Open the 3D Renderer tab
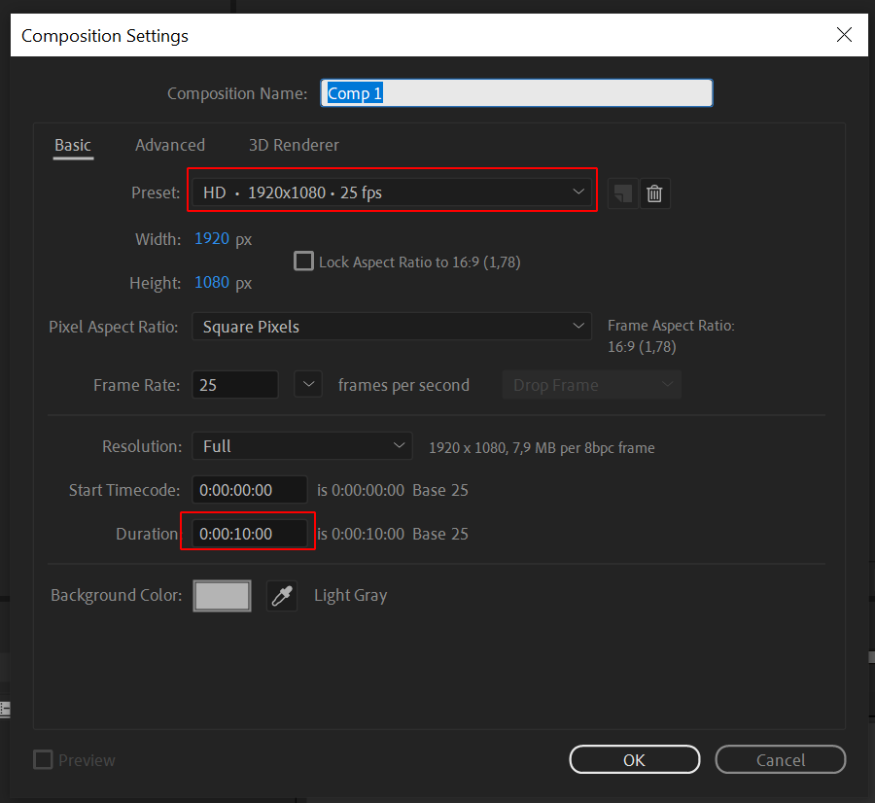875x803 pixels. (294, 145)
